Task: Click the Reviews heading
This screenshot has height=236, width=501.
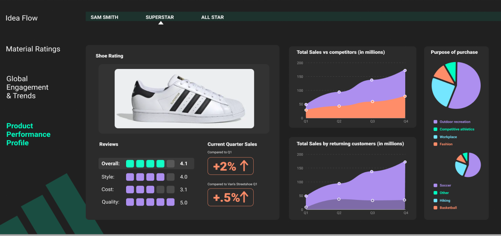Action: click(109, 144)
